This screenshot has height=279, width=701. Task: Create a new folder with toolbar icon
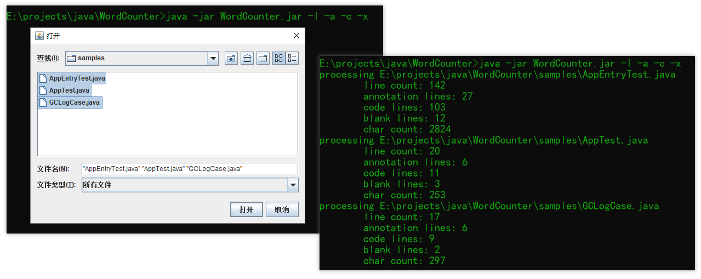pyautogui.click(x=263, y=58)
